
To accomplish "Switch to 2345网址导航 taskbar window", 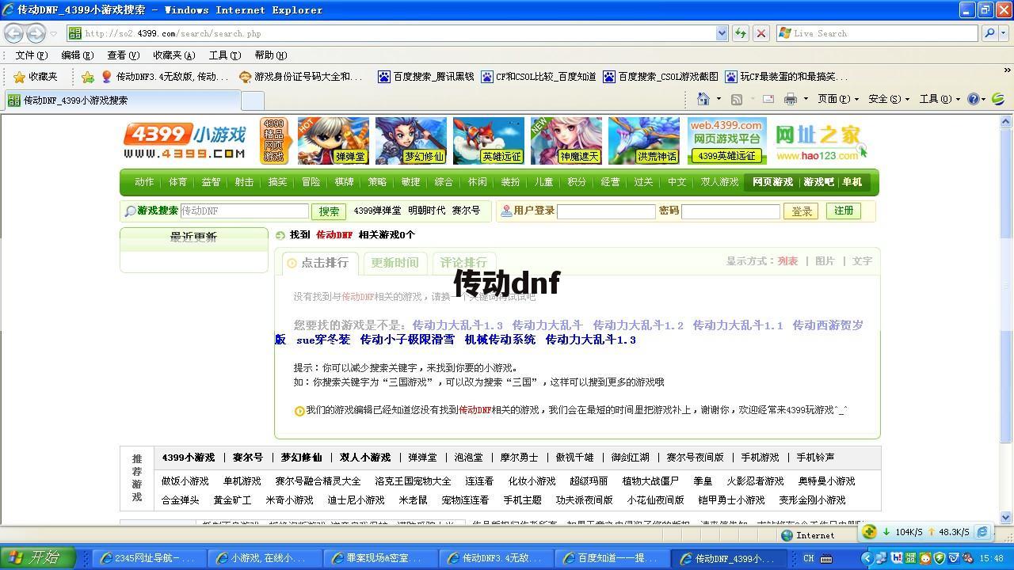I will click(x=148, y=558).
